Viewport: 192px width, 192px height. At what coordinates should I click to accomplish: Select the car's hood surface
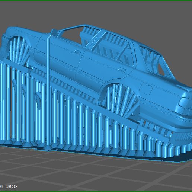[x=23, y=32]
